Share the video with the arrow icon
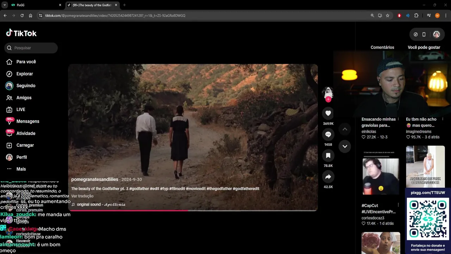Viewport: 451px width, 254px height. coord(328,177)
